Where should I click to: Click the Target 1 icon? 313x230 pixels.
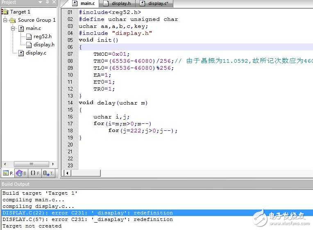click(5, 12)
